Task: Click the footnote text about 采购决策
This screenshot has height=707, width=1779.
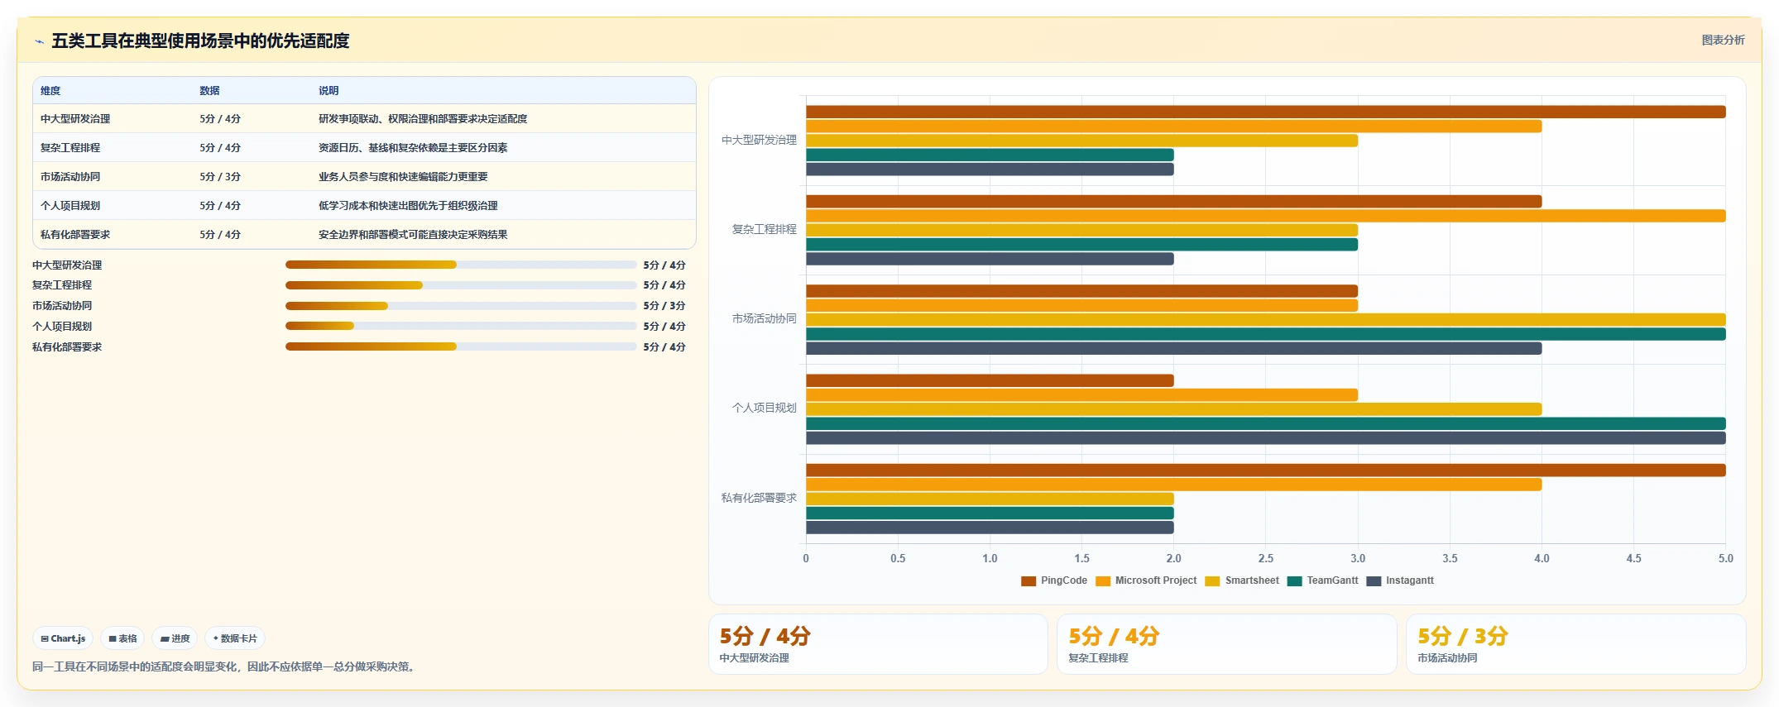Action: pos(225,666)
